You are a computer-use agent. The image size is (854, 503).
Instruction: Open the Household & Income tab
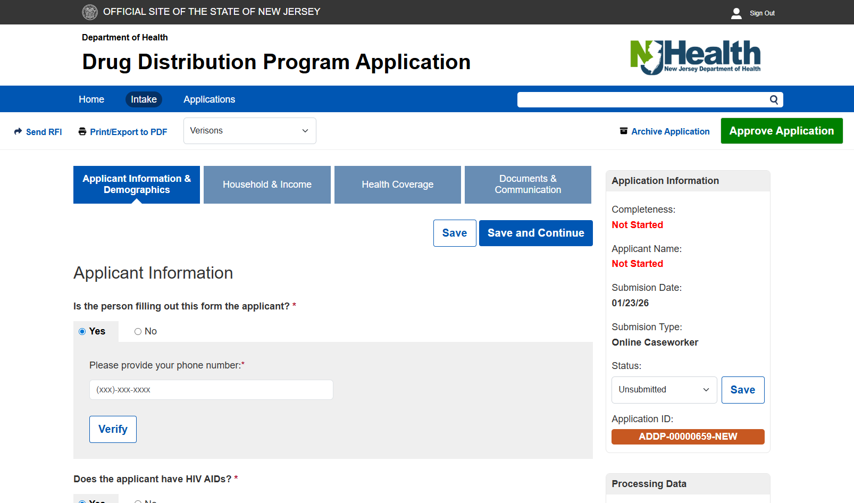[x=267, y=185]
